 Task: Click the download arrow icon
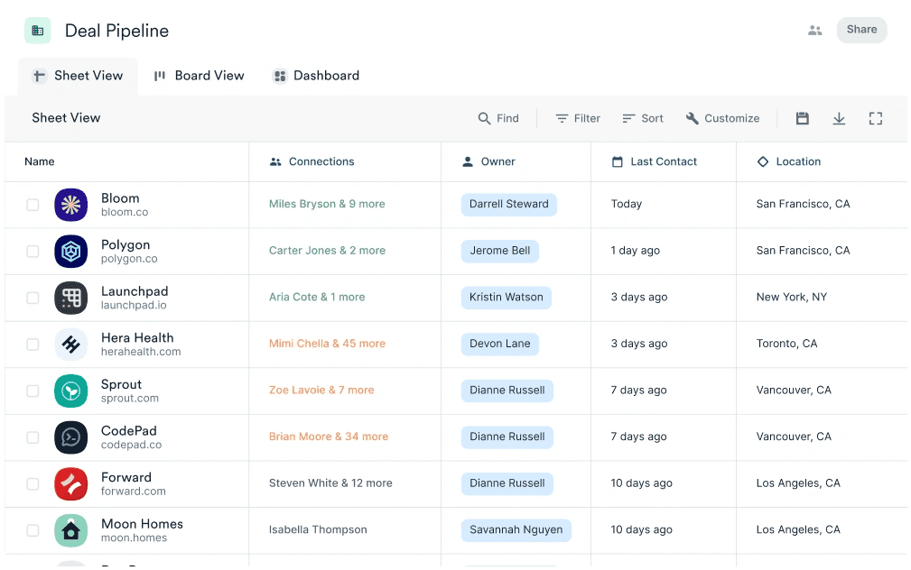(839, 118)
